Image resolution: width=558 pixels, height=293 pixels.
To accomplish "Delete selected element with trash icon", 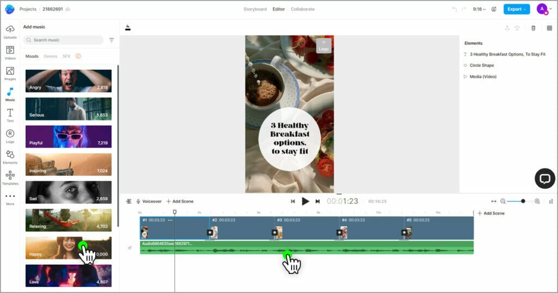I will tap(533, 28).
